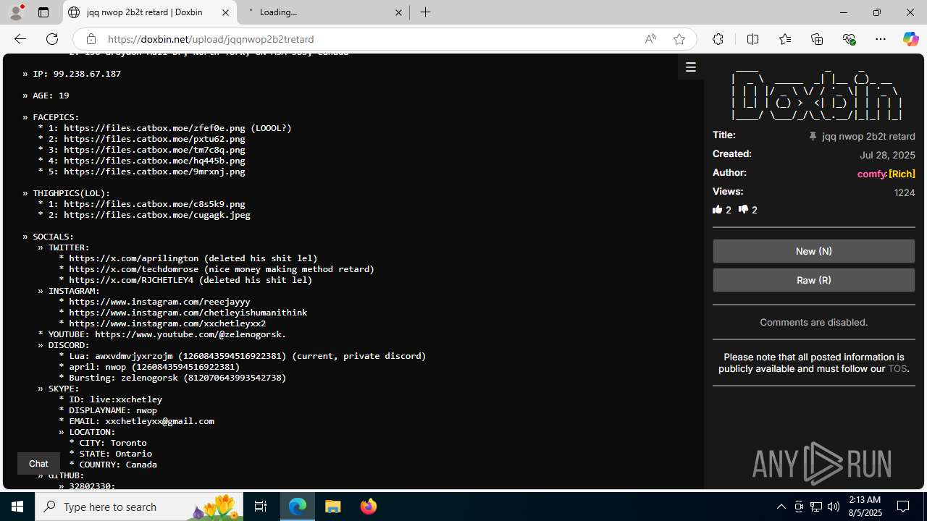Open the taskbar clock and calendar

pos(865,507)
